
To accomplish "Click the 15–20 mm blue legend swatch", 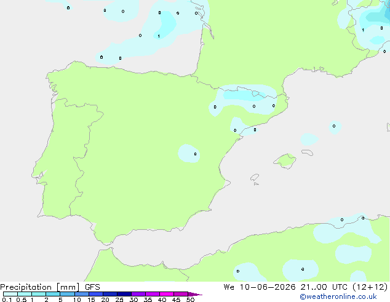I will (x=96, y=294).
